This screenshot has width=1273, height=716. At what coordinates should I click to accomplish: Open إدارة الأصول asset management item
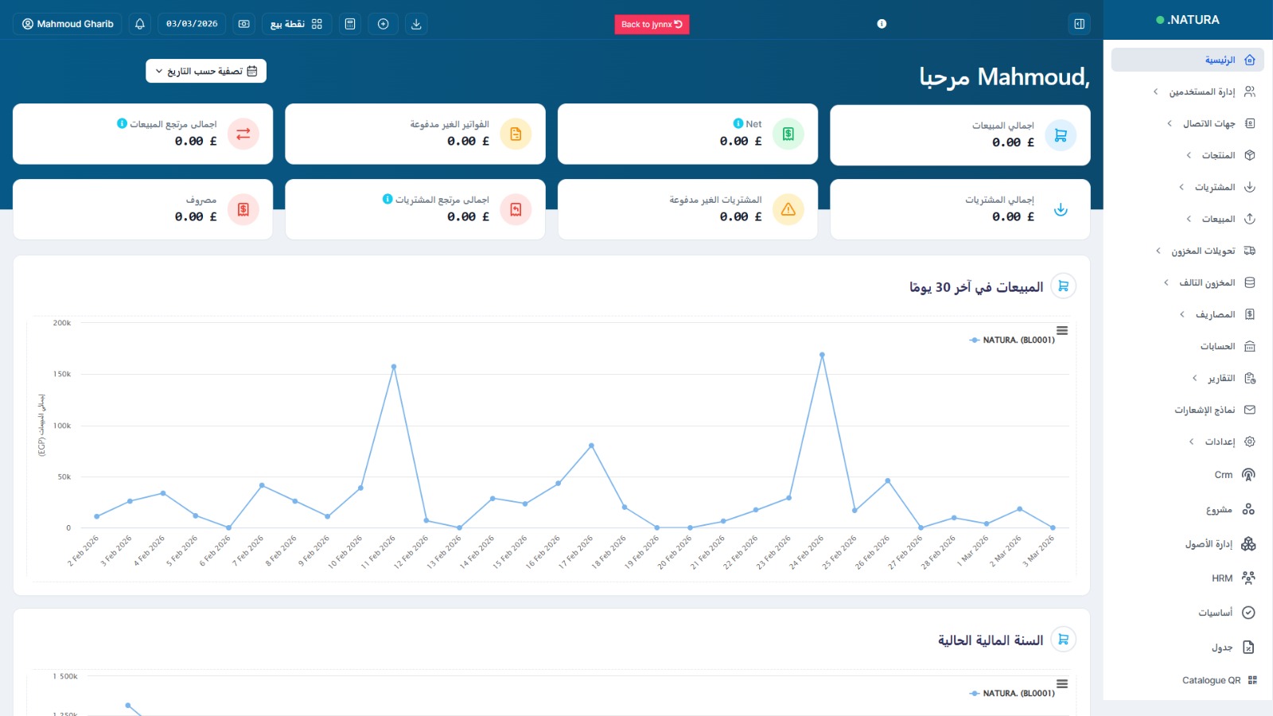tap(1187, 544)
